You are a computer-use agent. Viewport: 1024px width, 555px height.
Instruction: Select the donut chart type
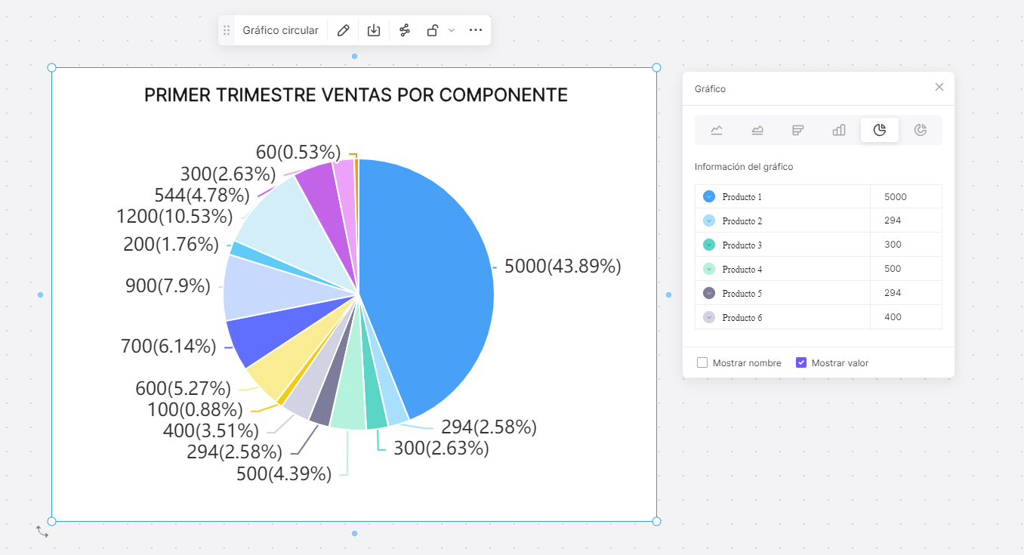tap(921, 130)
